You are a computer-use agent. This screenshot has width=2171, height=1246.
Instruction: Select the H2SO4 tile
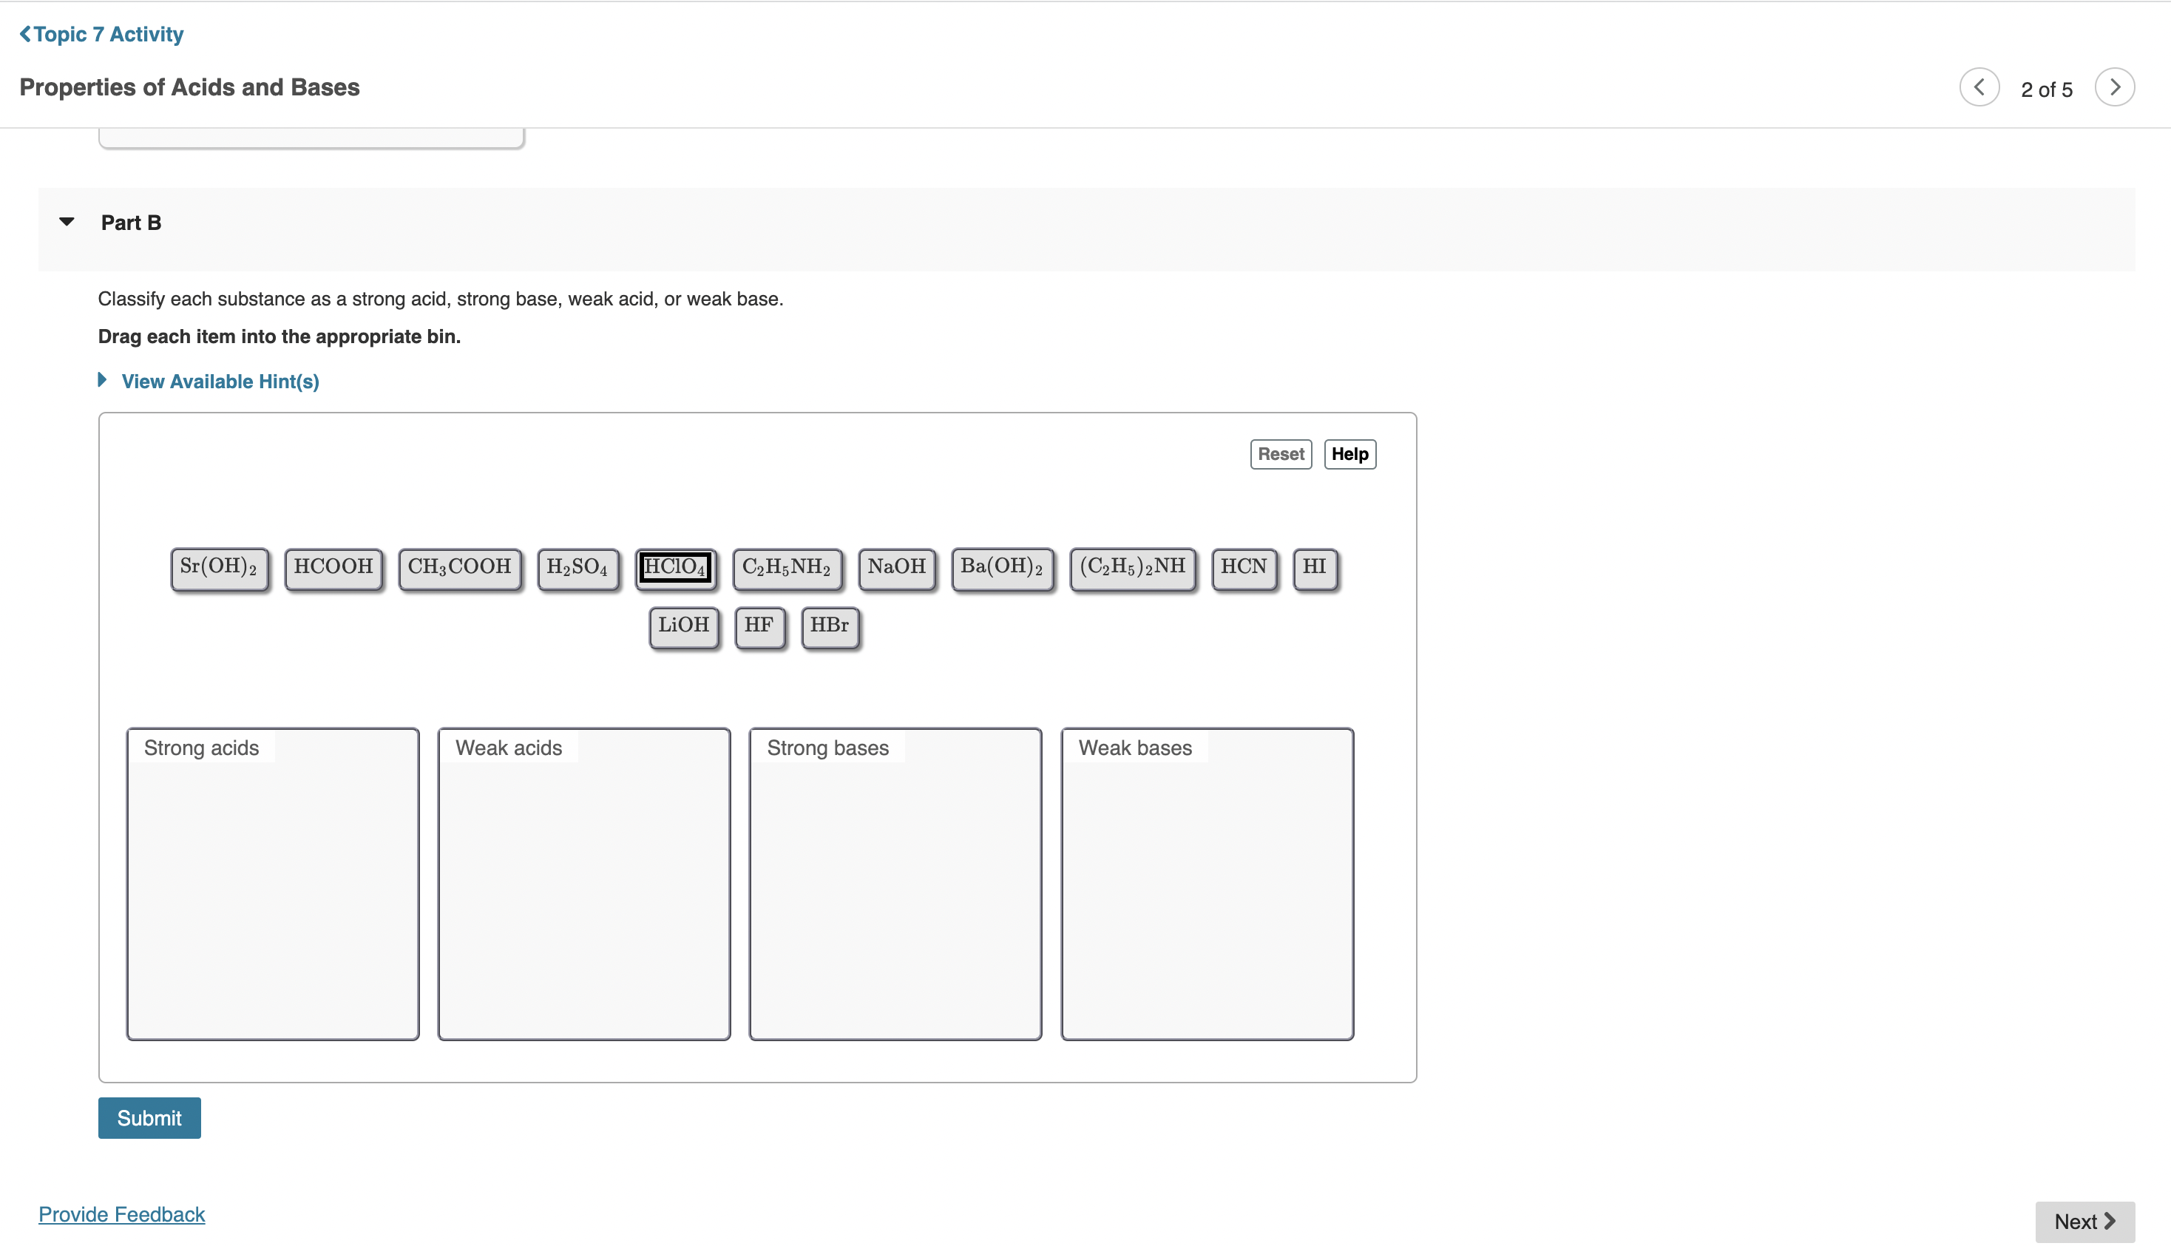(x=578, y=567)
